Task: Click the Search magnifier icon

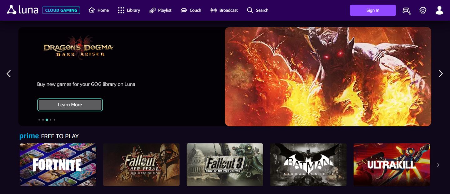Action: pos(250,10)
